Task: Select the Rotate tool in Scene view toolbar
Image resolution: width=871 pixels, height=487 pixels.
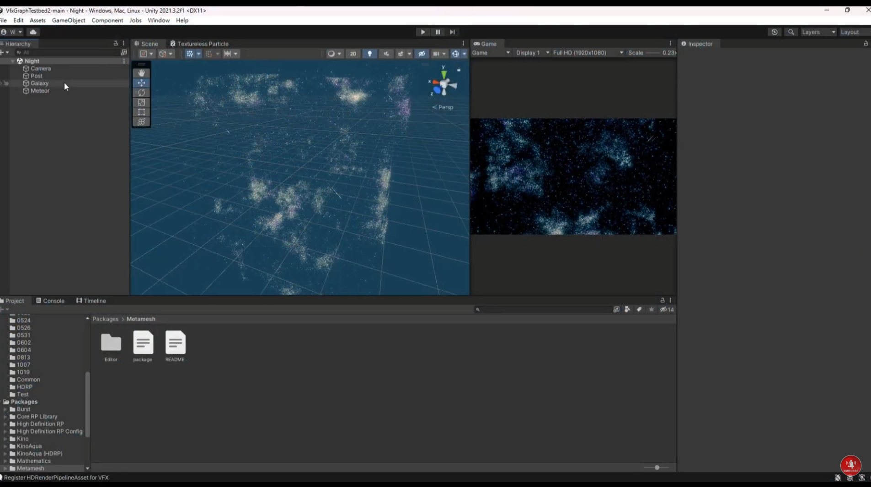Action: pos(142,92)
